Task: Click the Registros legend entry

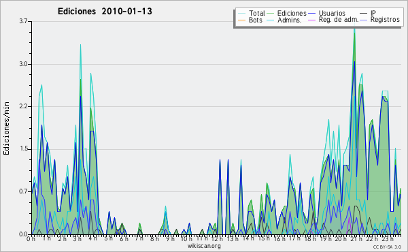Action: pos(385,20)
